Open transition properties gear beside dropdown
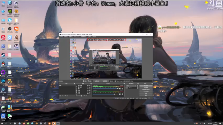This screenshot has width=223, height=125. pyautogui.click(x=137, y=86)
